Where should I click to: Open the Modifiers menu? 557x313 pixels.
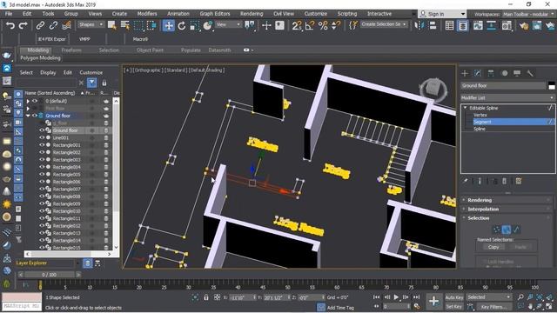tap(147, 14)
